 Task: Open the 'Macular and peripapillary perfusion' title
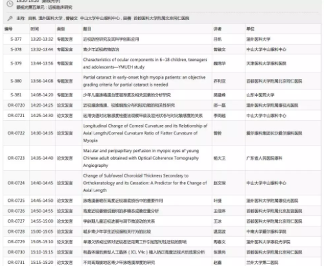point(141,158)
